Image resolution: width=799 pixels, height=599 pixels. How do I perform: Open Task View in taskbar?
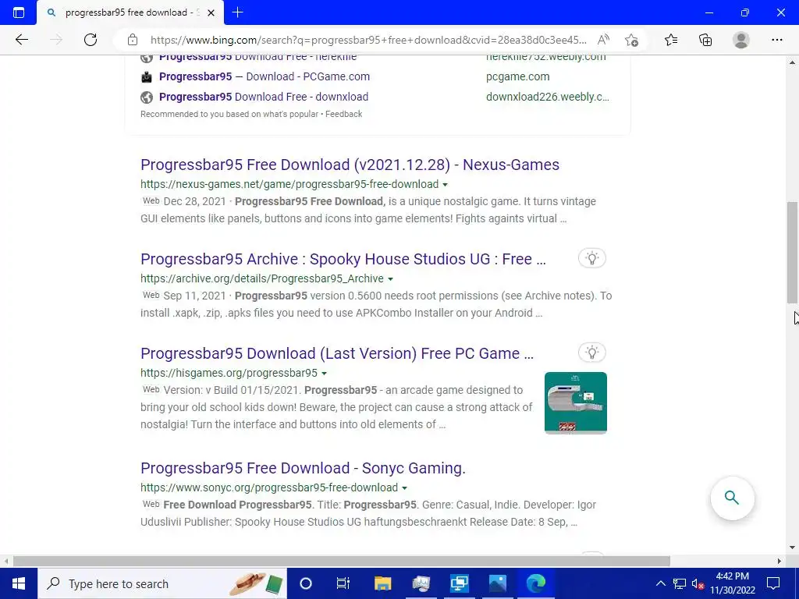pyautogui.click(x=343, y=583)
